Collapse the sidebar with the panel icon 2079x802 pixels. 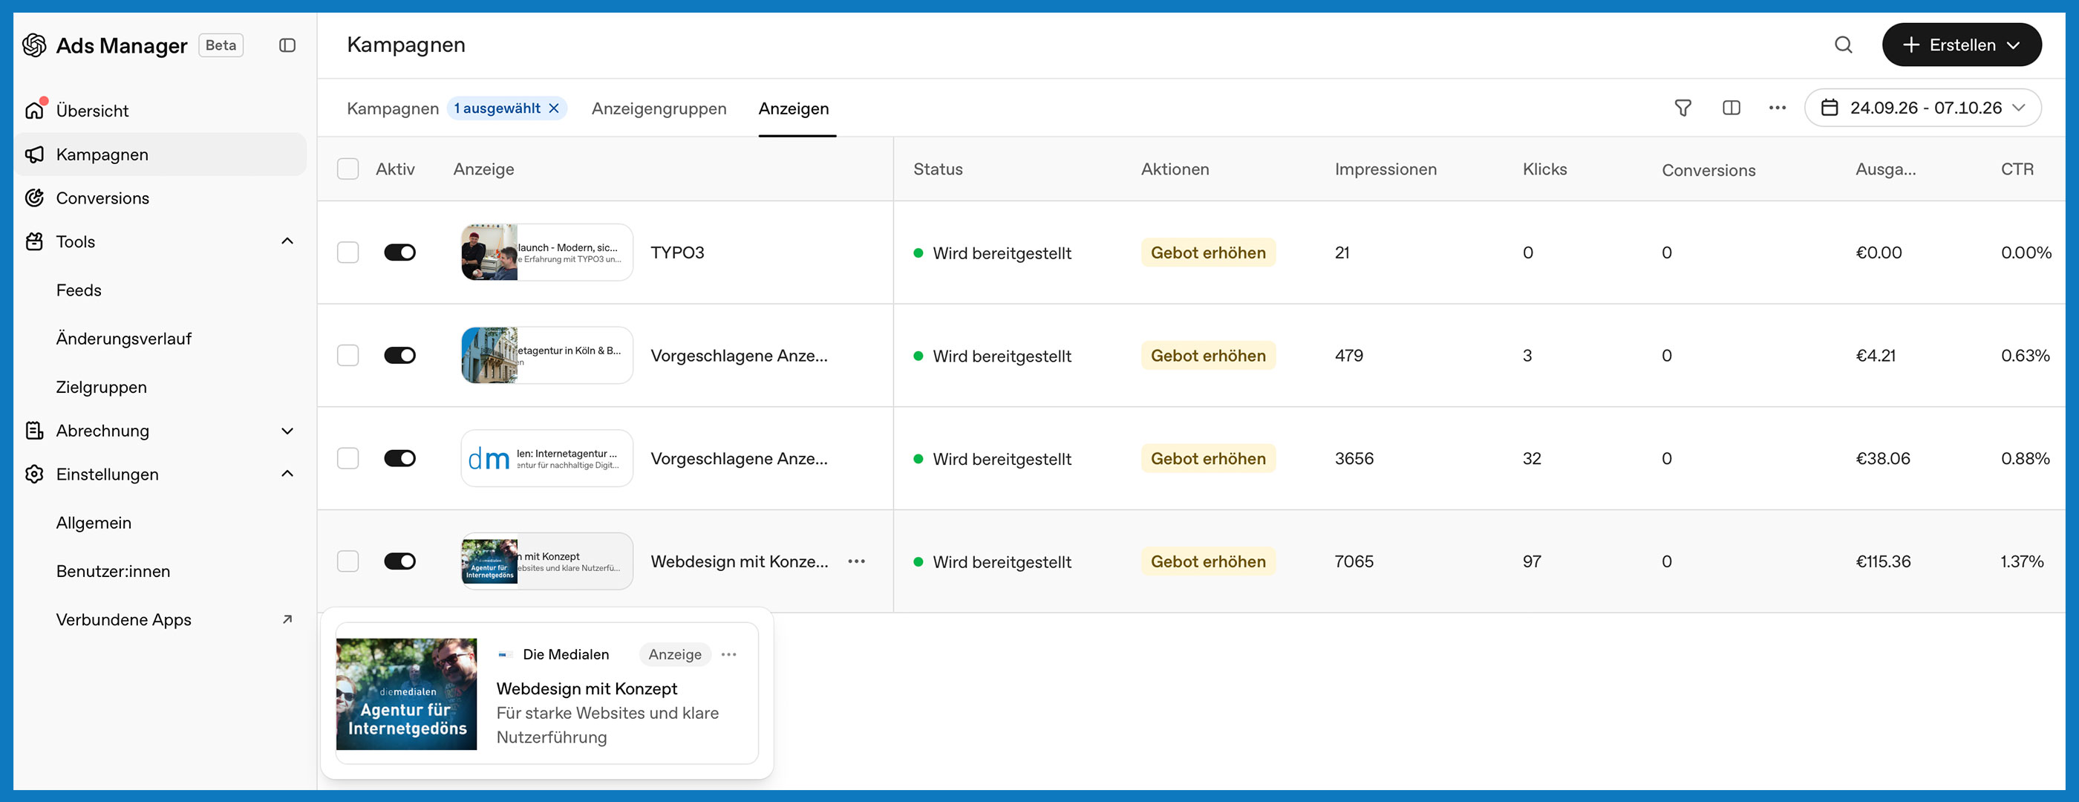pos(287,45)
